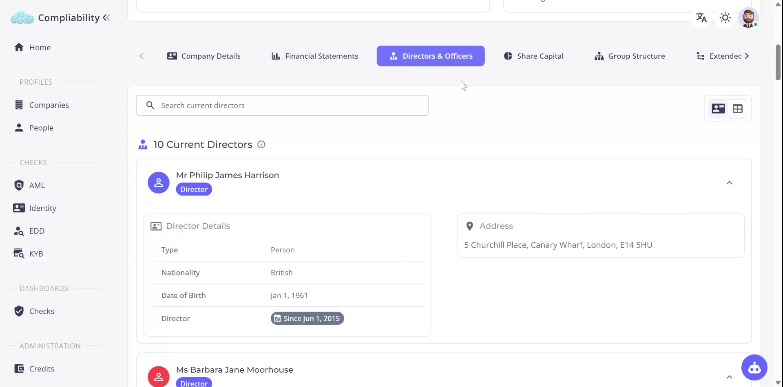783x387 pixels.
Task: Go to Companies profiles page
Action: point(49,105)
